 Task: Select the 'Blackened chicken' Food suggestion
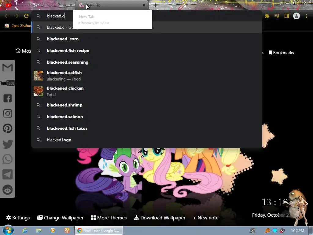click(147, 91)
